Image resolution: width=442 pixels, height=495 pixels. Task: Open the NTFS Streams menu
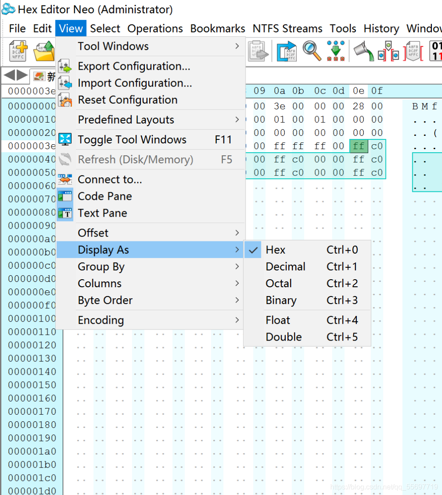pyautogui.click(x=287, y=28)
